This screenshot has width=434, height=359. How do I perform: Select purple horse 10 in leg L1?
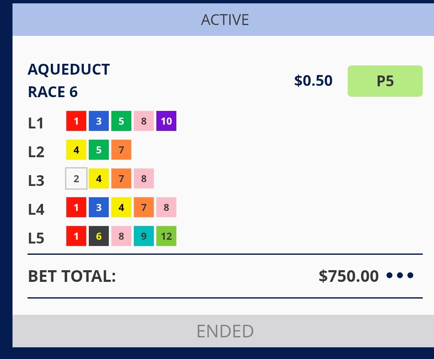point(166,121)
